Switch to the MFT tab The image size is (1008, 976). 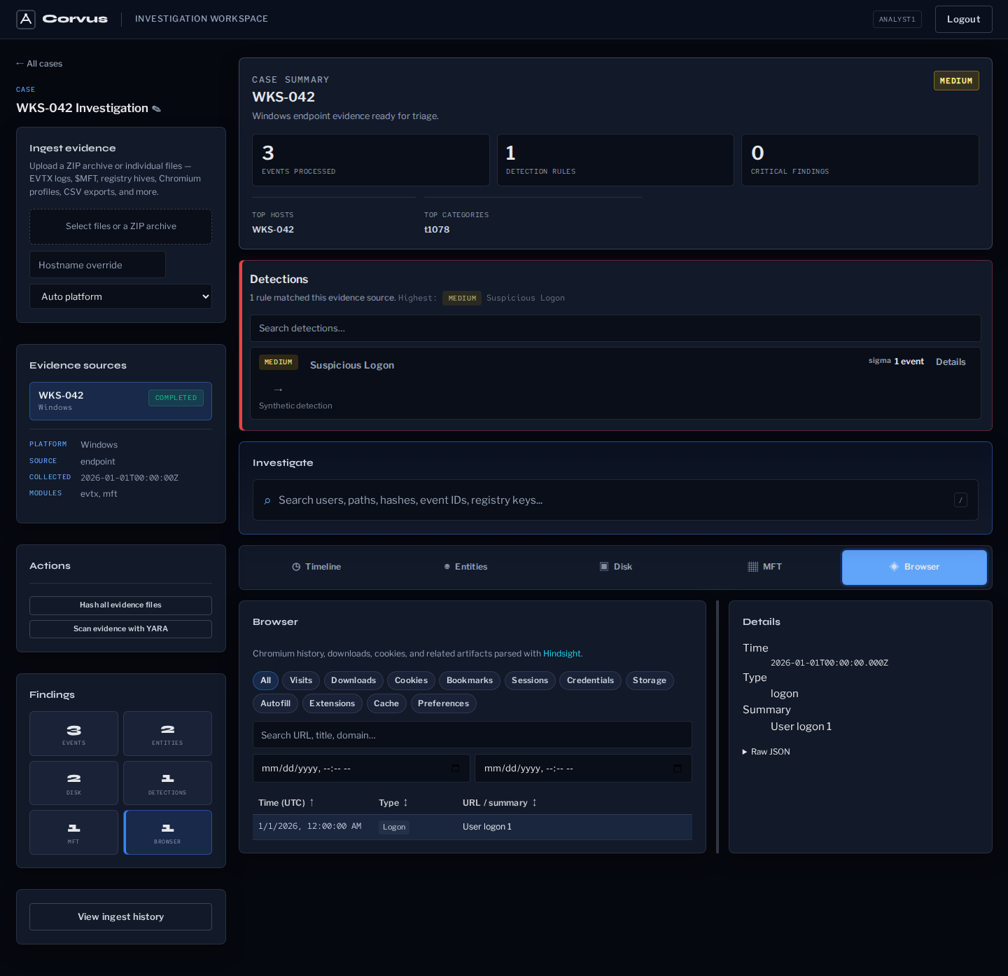(x=765, y=567)
